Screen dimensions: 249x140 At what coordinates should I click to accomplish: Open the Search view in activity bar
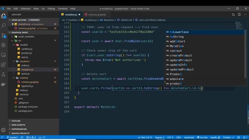[x=4, y=25]
